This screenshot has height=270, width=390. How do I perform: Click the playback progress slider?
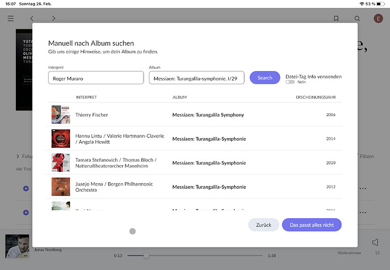coord(195,255)
